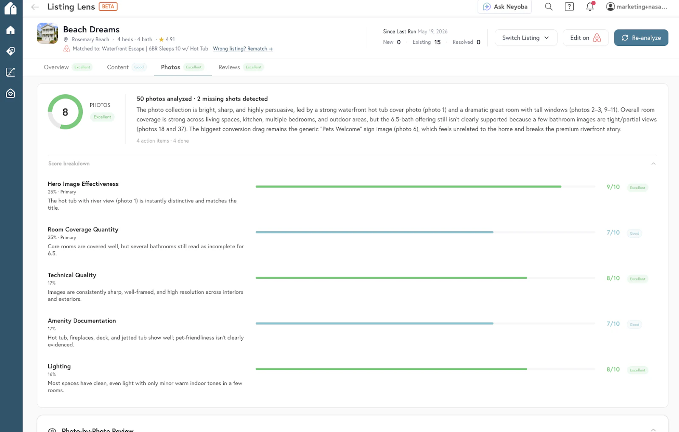Click the Edit on Airbnb button
The image size is (679, 432).
coord(586,38)
